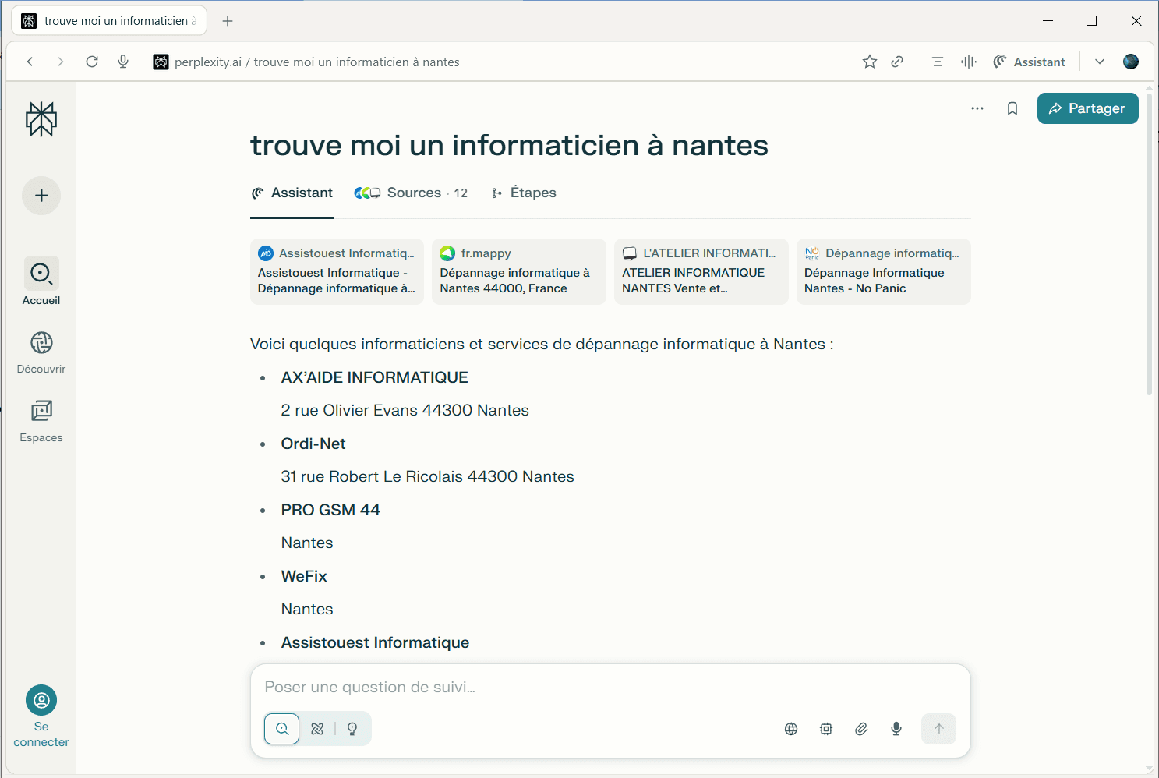1159x778 pixels.
Task: Open the globe source-selection icon
Action: 791,729
